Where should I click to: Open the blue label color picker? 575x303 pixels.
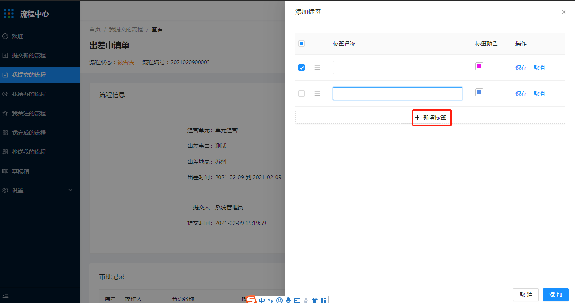pos(479,92)
